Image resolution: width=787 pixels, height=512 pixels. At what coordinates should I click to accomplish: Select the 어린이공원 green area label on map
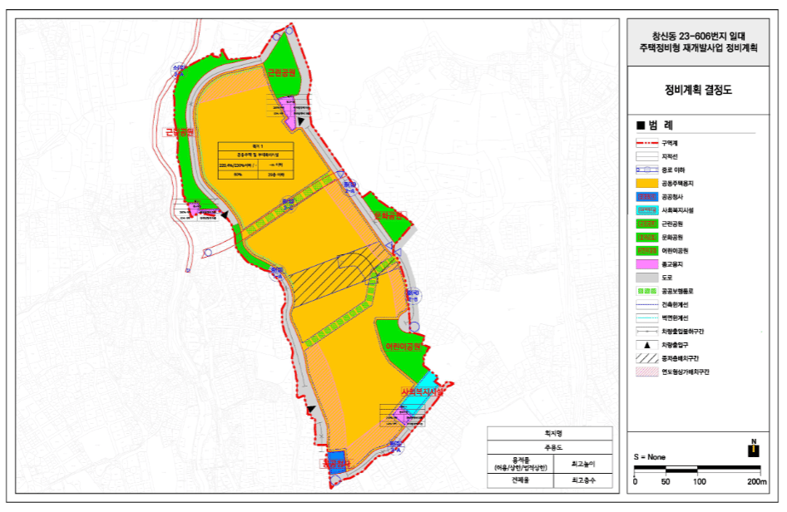click(x=403, y=347)
